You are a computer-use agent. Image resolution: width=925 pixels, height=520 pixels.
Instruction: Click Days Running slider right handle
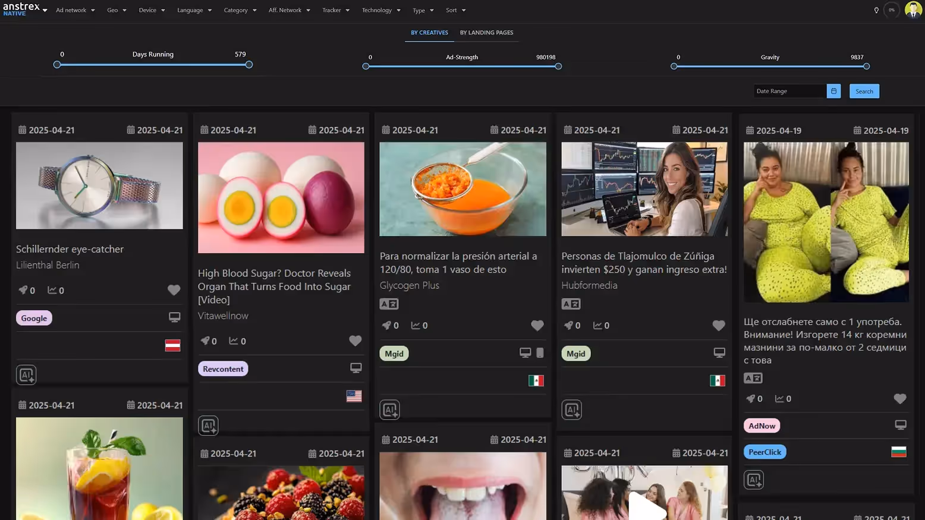point(249,65)
